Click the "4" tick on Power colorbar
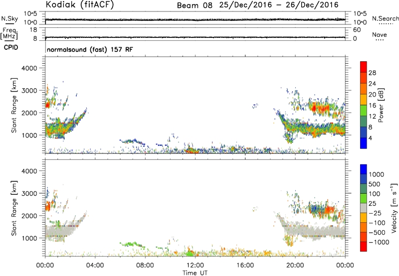This screenshot has height=276, width=399. 370,138
